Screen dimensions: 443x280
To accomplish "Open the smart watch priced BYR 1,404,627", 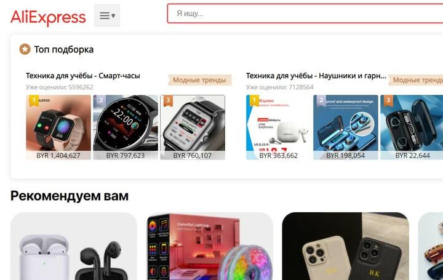I will (x=58, y=127).
